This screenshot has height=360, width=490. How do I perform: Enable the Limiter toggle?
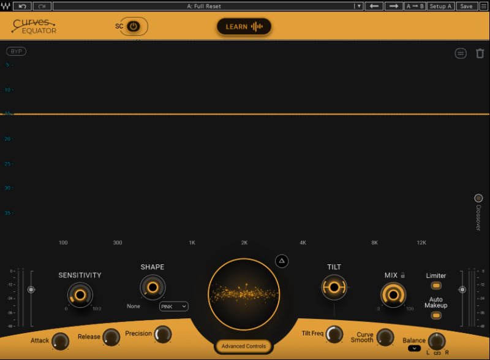pos(436,285)
